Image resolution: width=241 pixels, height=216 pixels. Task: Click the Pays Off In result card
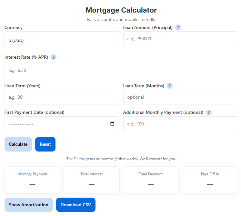210,180
